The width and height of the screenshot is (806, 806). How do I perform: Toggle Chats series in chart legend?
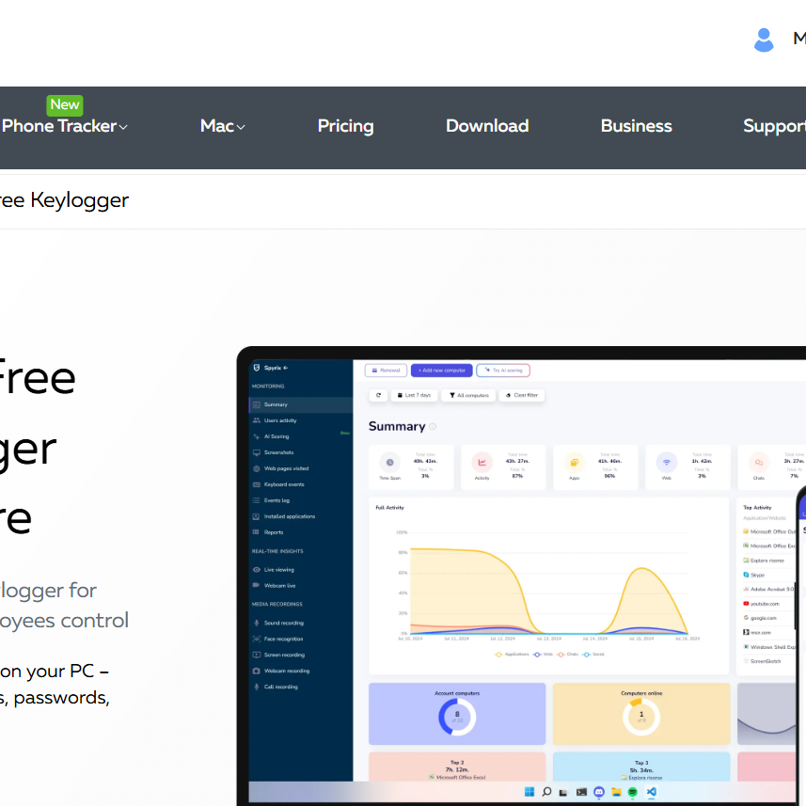(x=568, y=655)
